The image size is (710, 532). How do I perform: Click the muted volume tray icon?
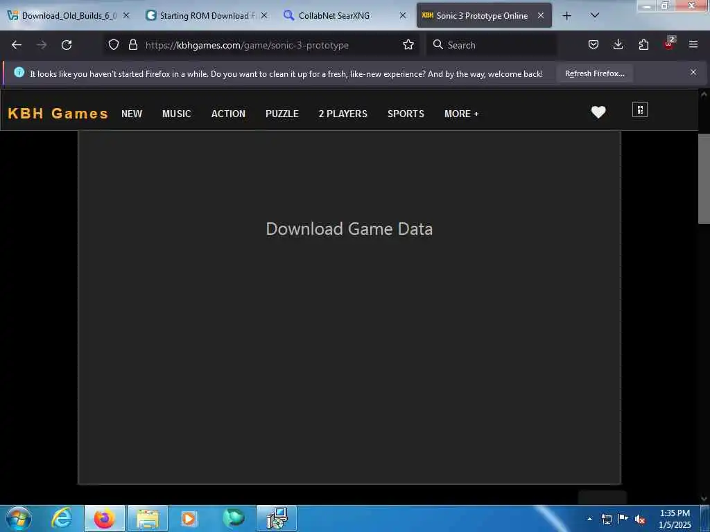coord(640,520)
